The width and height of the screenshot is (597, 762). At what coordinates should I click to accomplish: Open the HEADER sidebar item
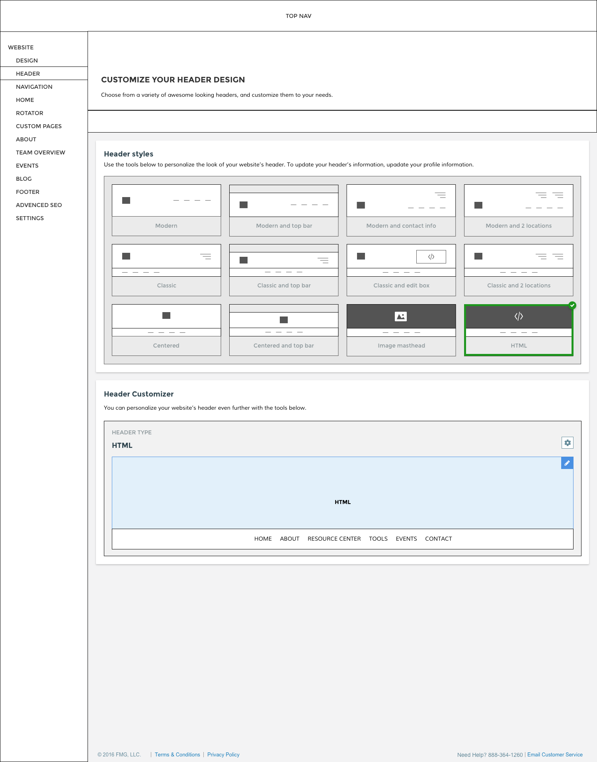[44, 74]
